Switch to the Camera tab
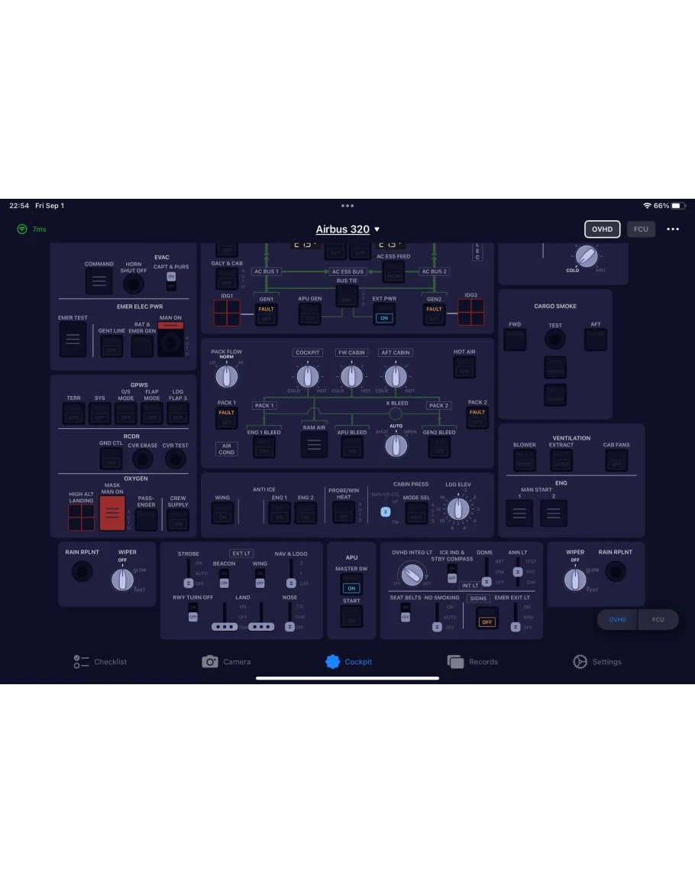695x883 pixels. [226, 662]
